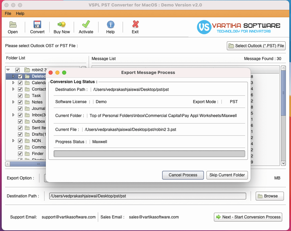Click folder icon beside Task
Screen dimensions: 291x231
pyautogui.click(x=27, y=96)
